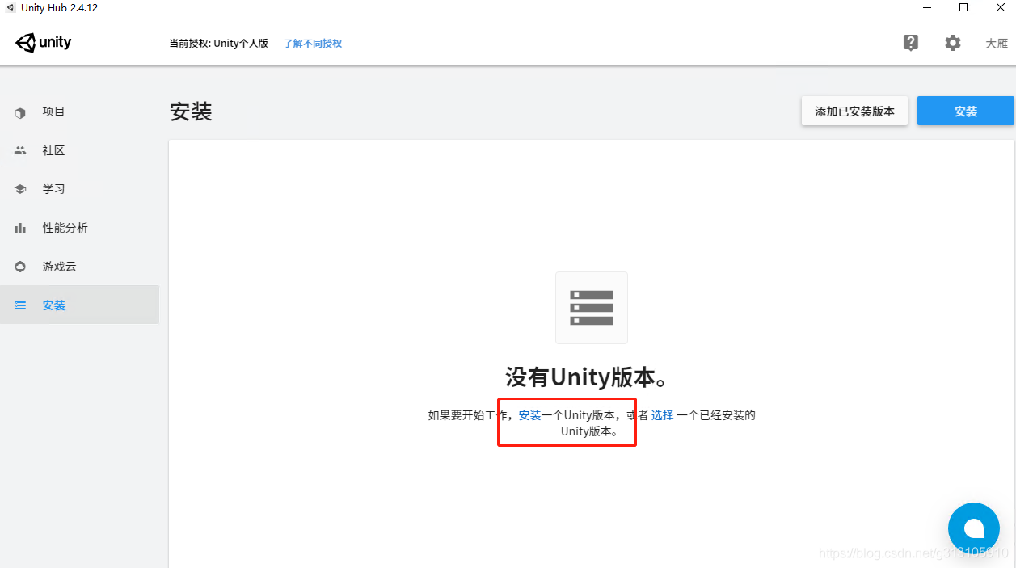Click the graduation cap learn icon
The width and height of the screenshot is (1016, 568).
tap(20, 189)
